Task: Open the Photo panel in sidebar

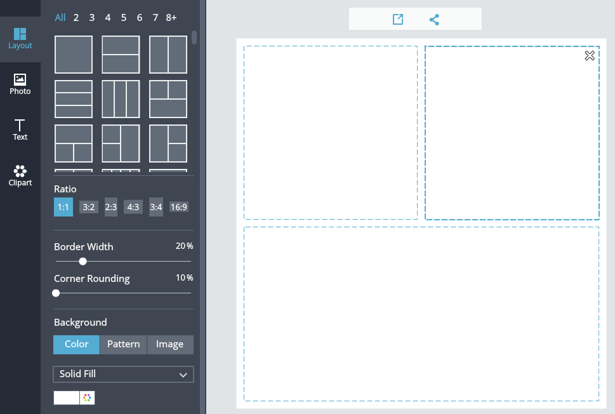Action: click(20, 84)
